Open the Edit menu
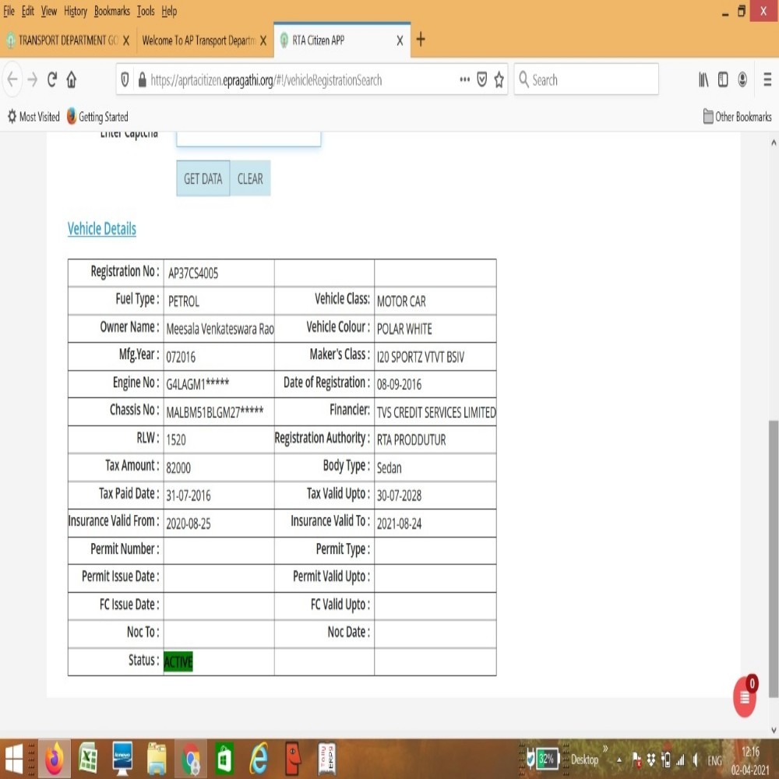This screenshot has height=779, width=779. click(28, 11)
